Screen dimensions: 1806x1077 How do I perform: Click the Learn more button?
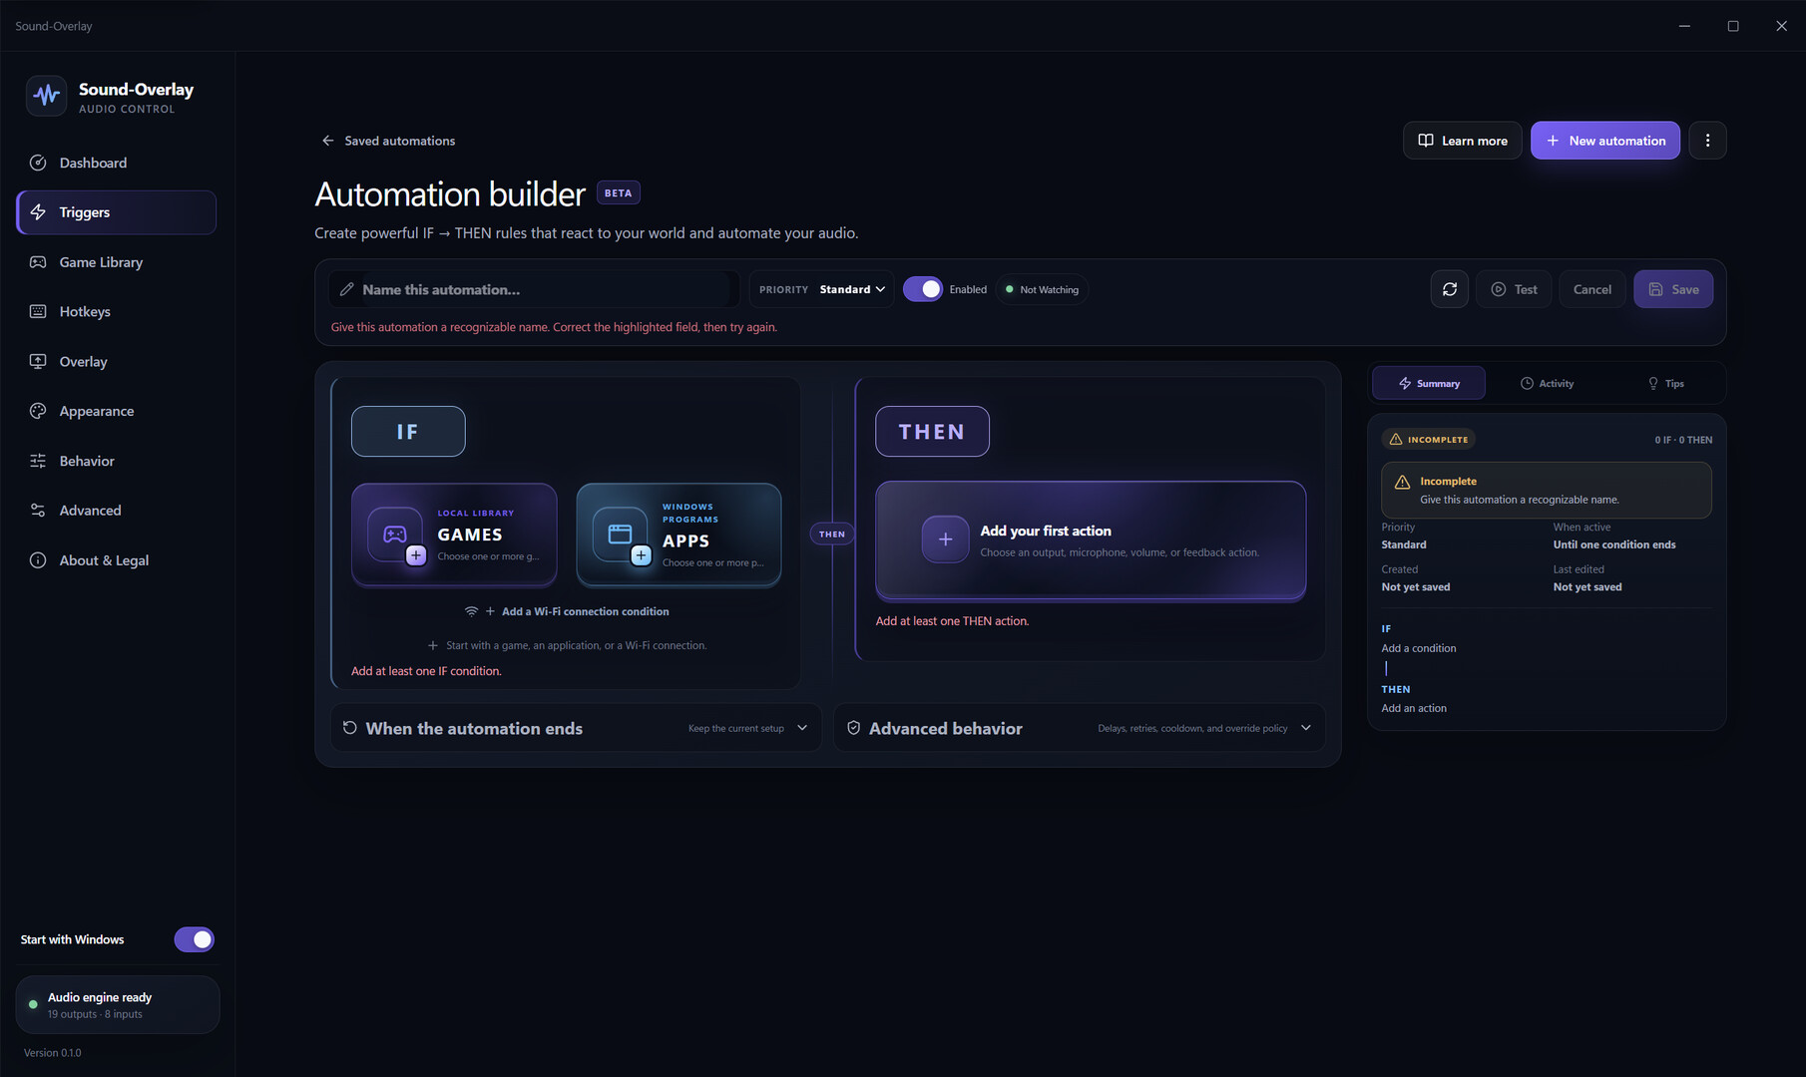(1462, 141)
